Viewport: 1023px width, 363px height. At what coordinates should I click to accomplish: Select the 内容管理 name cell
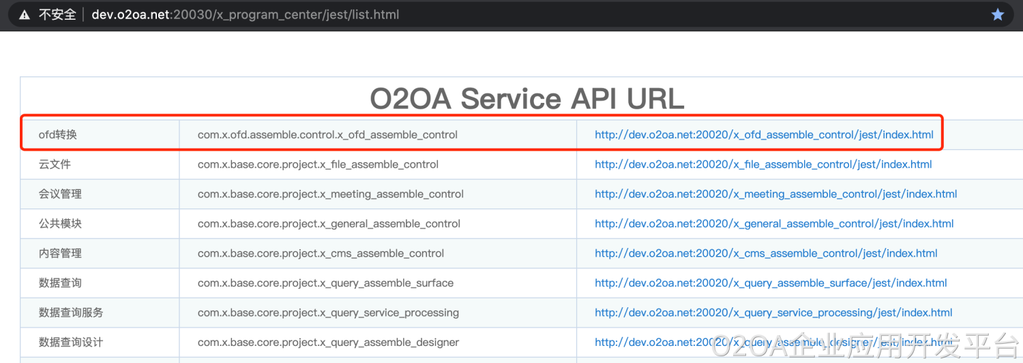[x=61, y=253]
